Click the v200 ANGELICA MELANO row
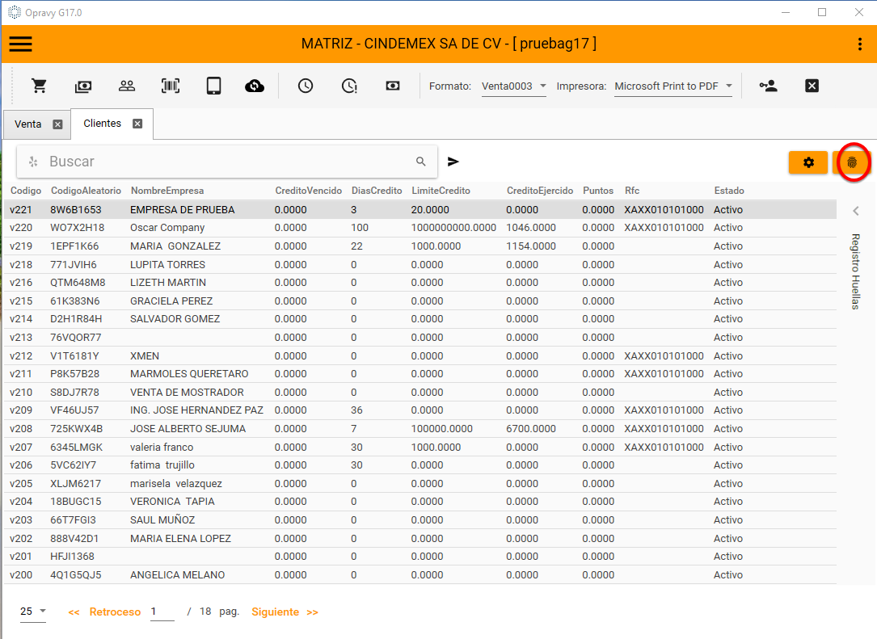The height and width of the screenshot is (639, 877). point(420,574)
